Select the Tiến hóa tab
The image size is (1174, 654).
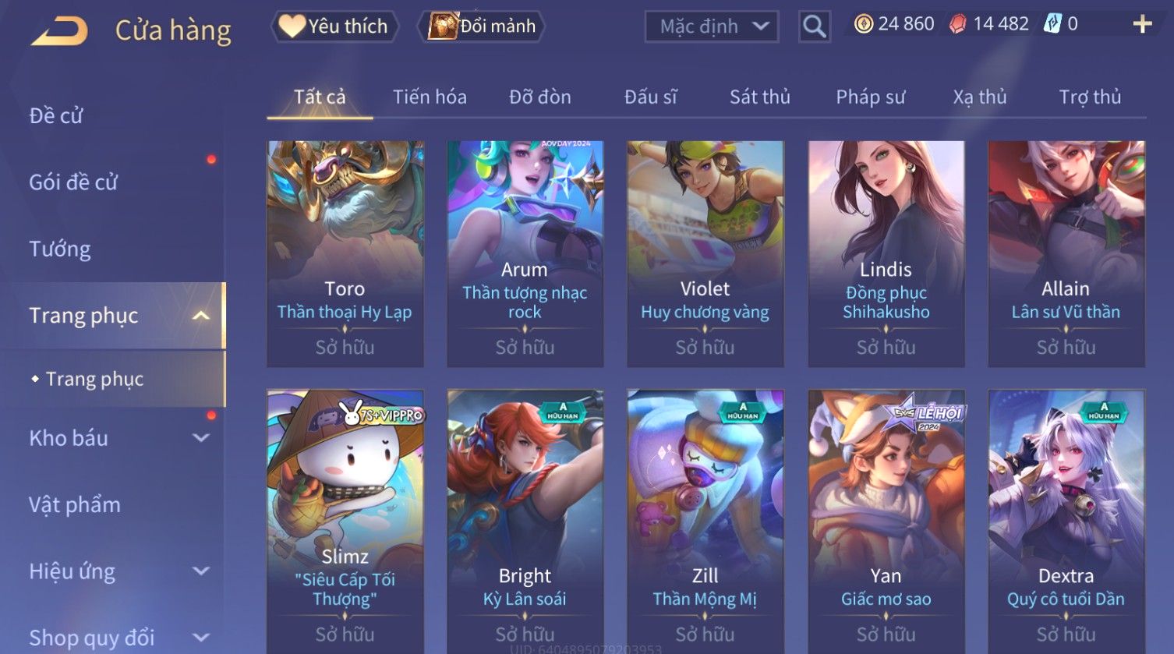(x=430, y=97)
